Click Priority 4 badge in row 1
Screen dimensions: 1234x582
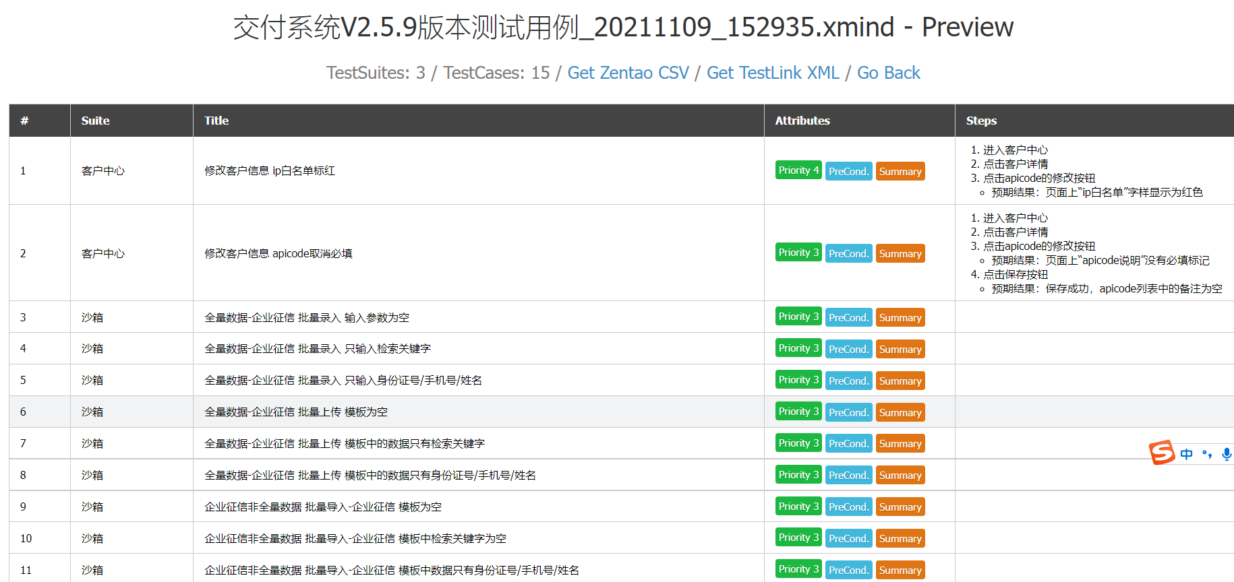click(x=798, y=170)
